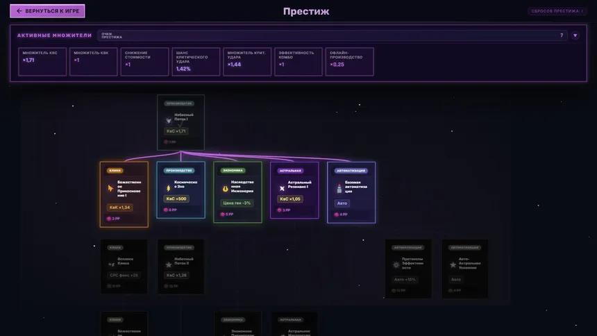Click the star icon of Авто-Астральное Усиление
Image resolution: width=597 pixels, height=336 pixels.
click(453, 264)
